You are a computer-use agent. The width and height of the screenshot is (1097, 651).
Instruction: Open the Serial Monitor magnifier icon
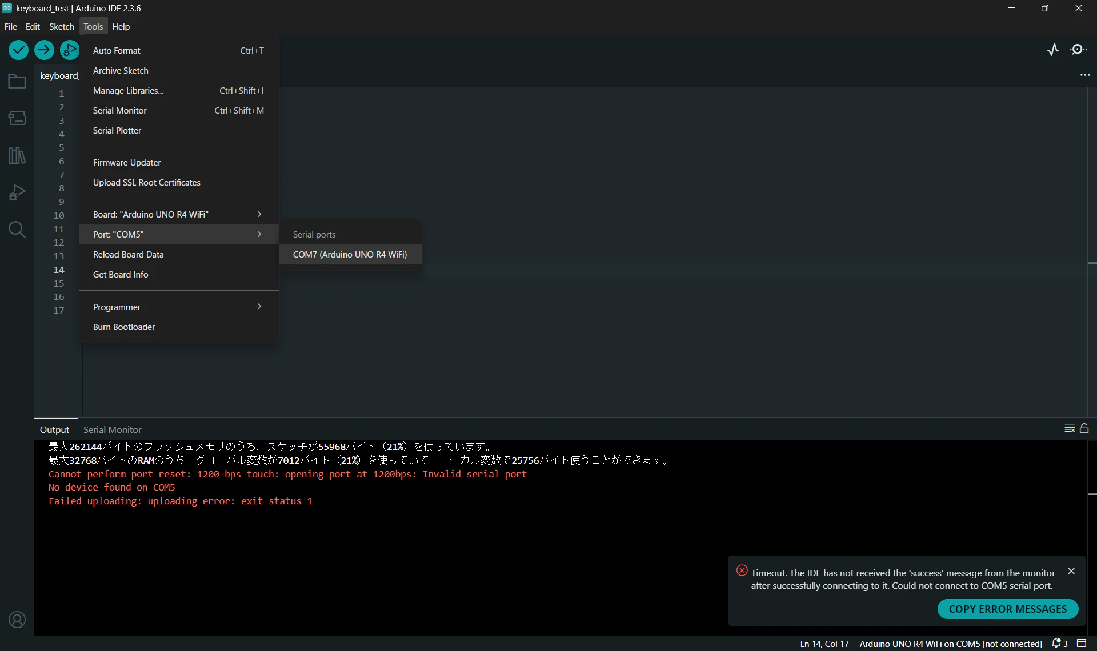coord(1079,50)
